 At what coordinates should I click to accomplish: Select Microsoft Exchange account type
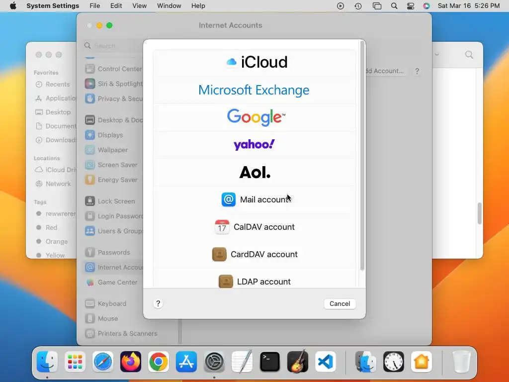pyautogui.click(x=254, y=90)
